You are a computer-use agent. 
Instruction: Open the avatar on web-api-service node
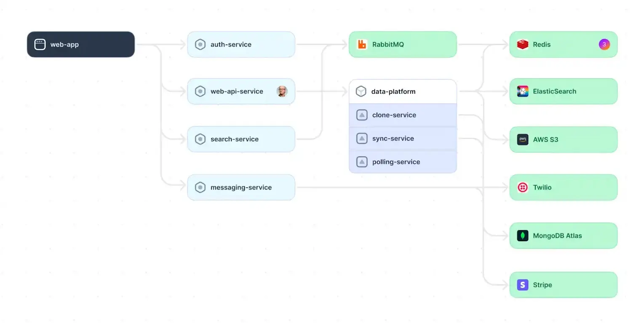282,92
